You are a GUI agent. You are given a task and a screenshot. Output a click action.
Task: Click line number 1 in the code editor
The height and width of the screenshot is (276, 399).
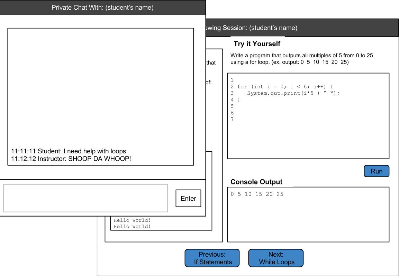(x=232, y=80)
